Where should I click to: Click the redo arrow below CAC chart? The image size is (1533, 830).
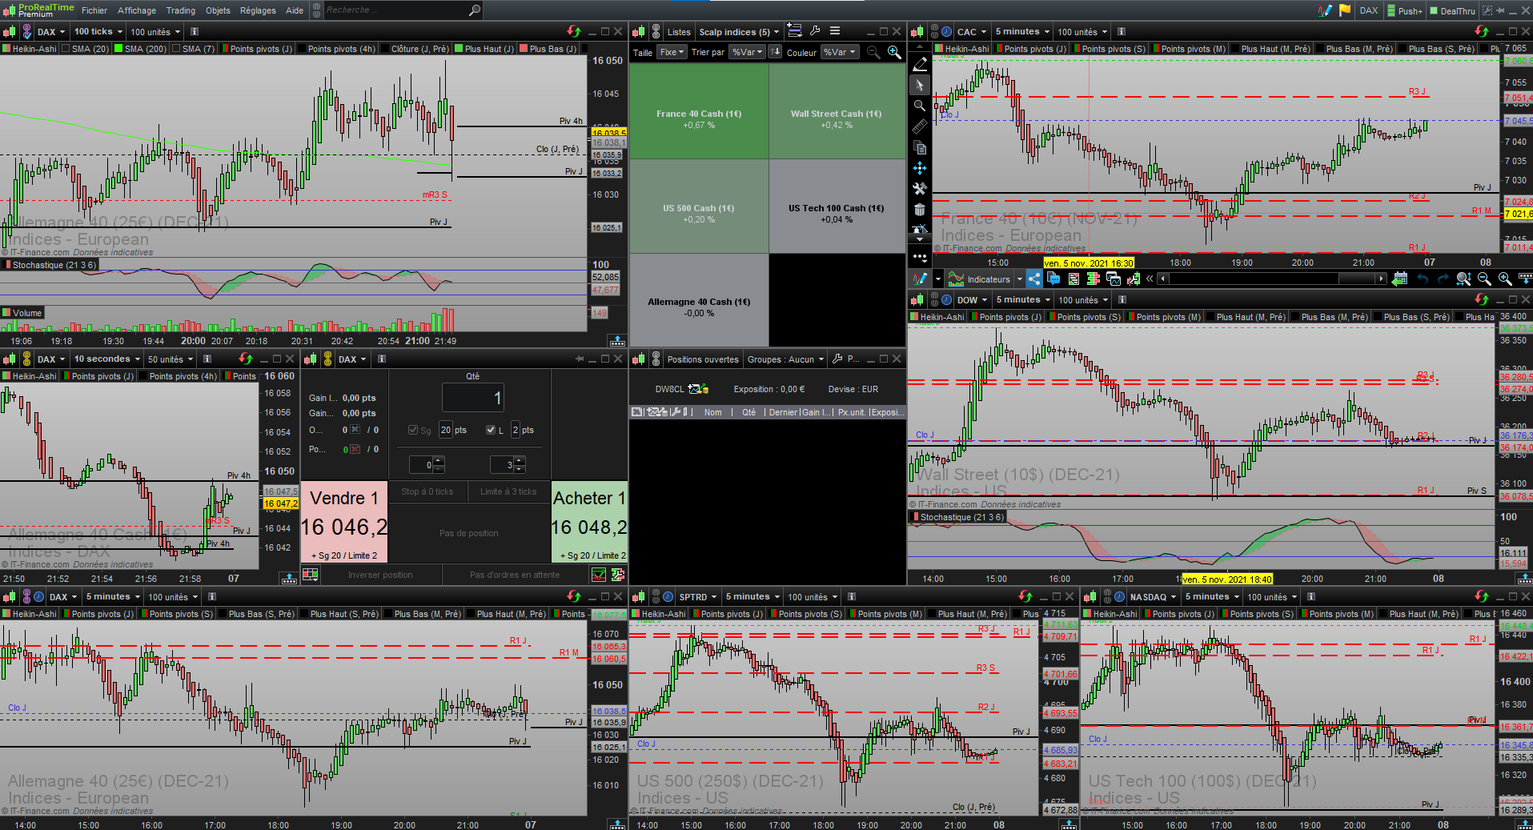(x=1443, y=279)
